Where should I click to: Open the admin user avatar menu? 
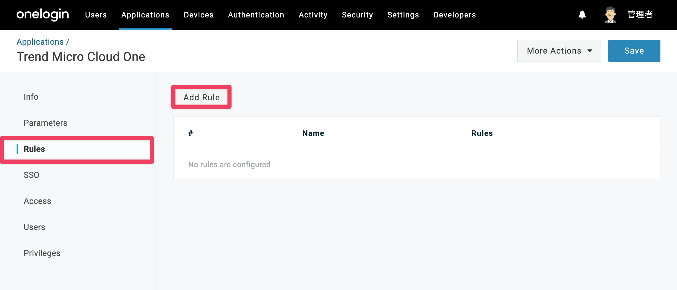610,14
